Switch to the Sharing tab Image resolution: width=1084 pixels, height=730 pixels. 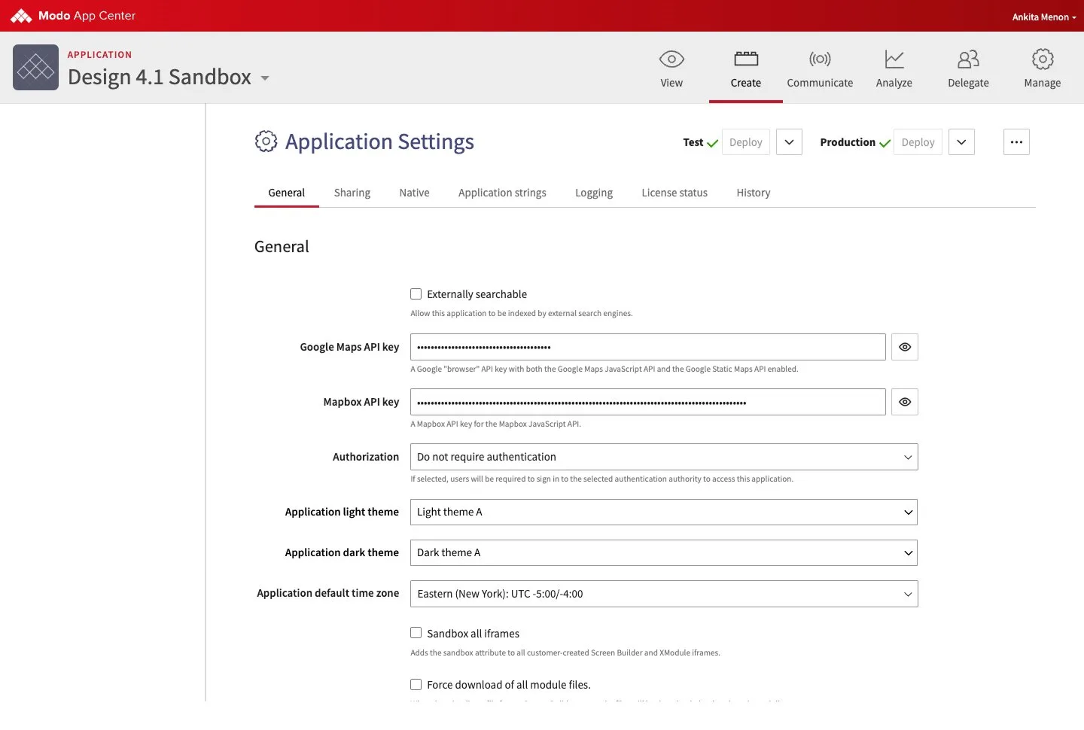tap(352, 193)
